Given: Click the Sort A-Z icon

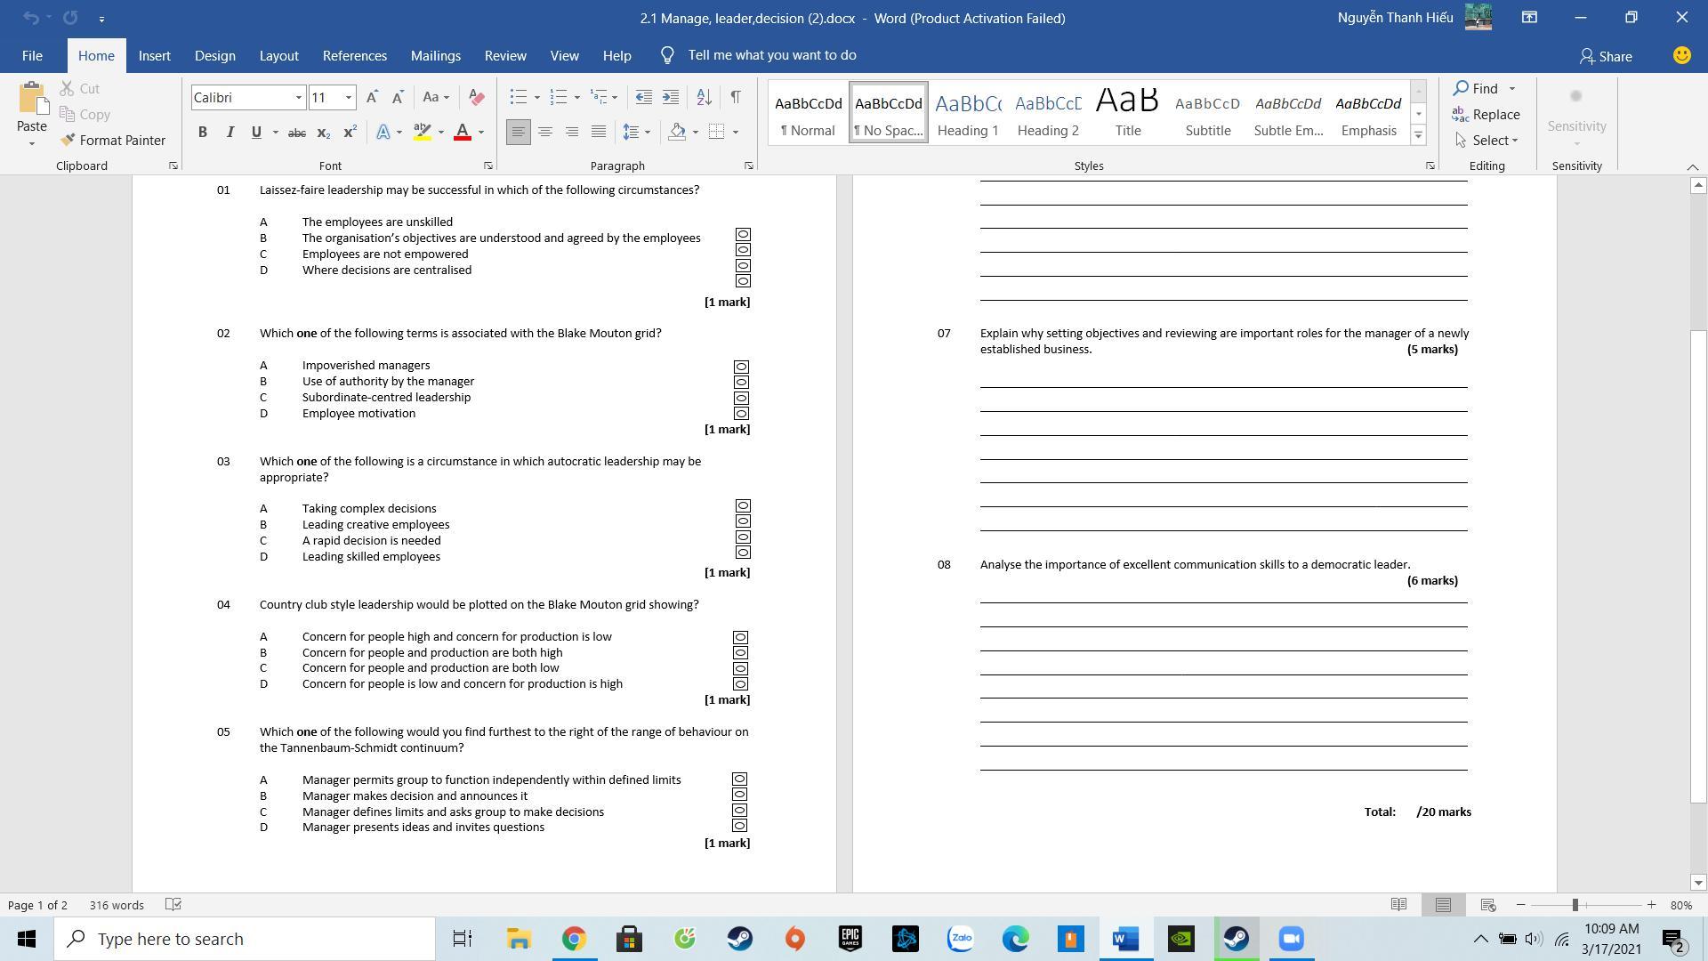Looking at the screenshot, I should coord(704,97).
